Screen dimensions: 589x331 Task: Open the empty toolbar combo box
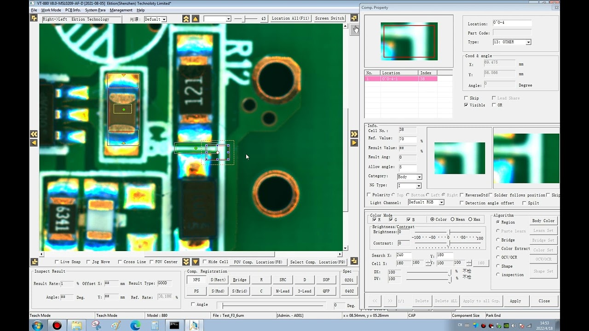pyautogui.click(x=217, y=19)
